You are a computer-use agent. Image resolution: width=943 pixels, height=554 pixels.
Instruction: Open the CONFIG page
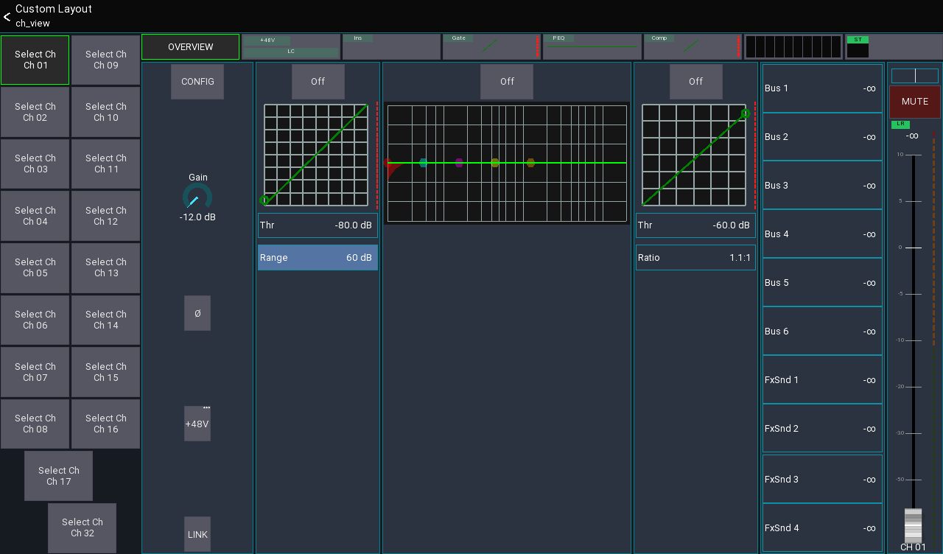(197, 81)
